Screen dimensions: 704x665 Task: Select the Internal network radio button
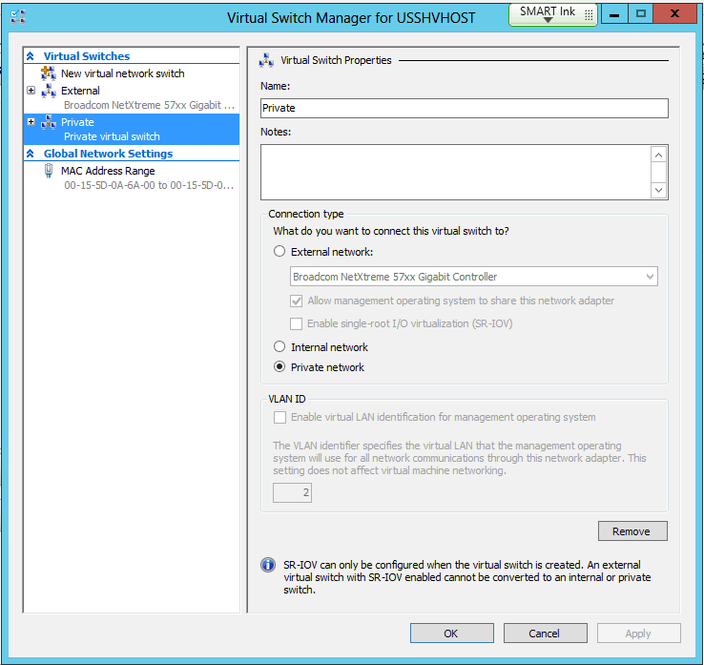280,346
